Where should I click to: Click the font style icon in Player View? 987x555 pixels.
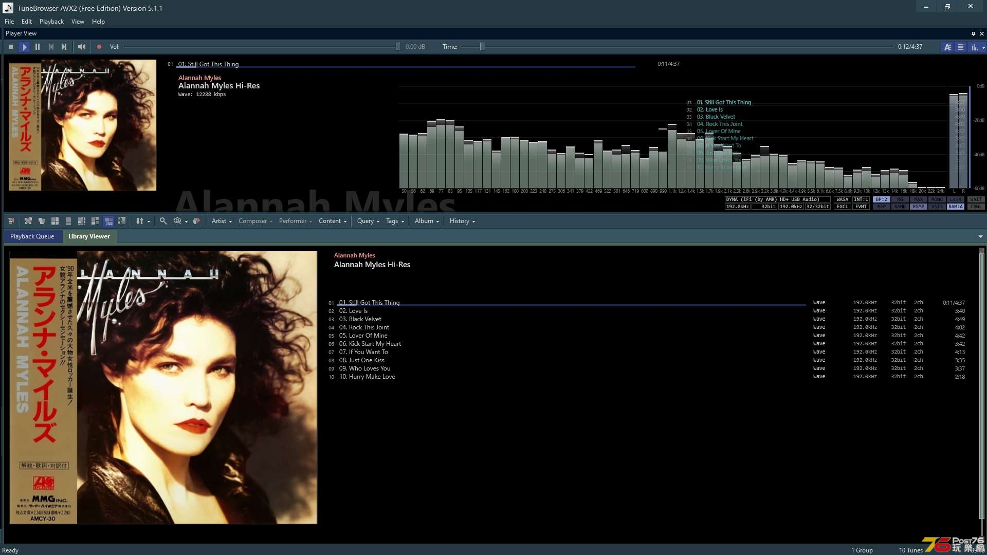947,47
